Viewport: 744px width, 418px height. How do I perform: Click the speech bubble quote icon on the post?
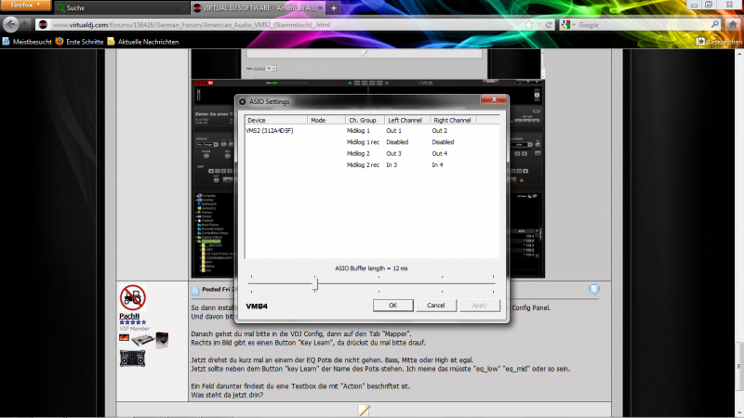(593, 289)
